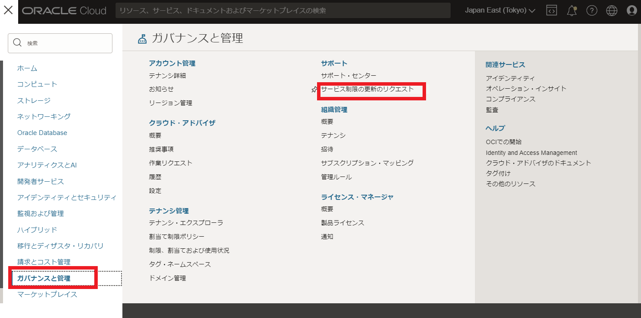
Task: Open 招待 link
Action: pos(327,149)
